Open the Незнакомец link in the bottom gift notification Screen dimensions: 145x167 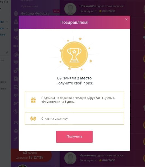pos(88,155)
